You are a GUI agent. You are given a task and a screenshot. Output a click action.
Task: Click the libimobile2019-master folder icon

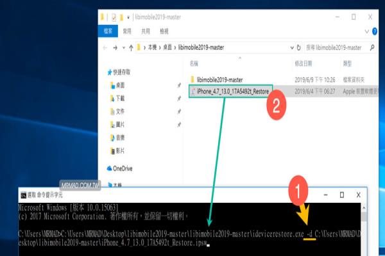pos(193,79)
